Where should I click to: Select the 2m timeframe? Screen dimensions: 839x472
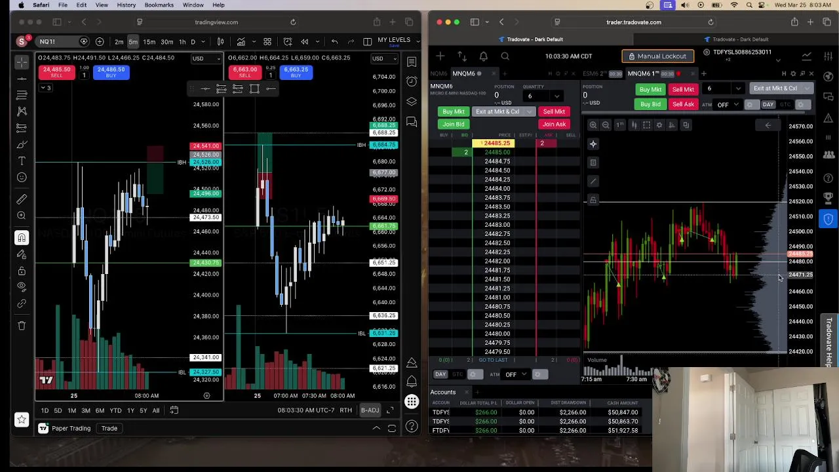(x=119, y=42)
